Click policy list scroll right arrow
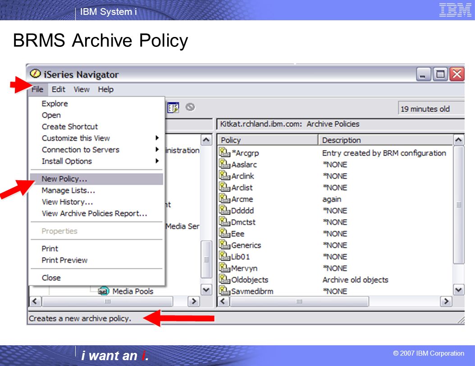 [446, 302]
